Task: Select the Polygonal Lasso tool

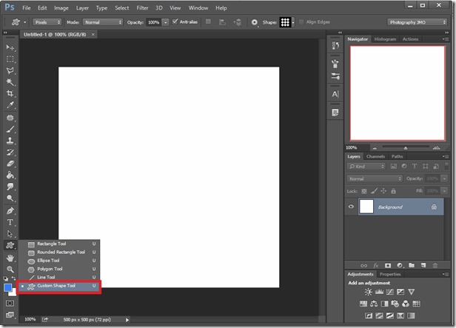Action: [x=10, y=70]
